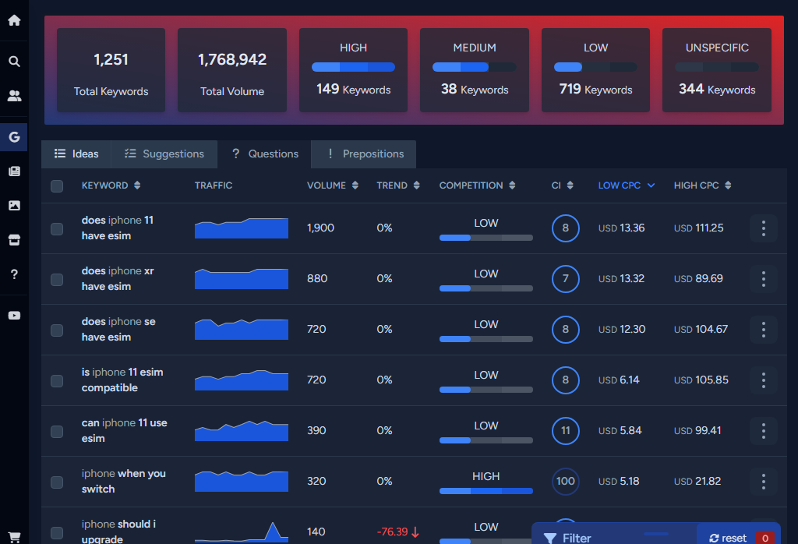Viewport: 798px width, 544px height.
Task: Click traffic chart for 'iphone should i upgrade'
Action: [x=242, y=532]
